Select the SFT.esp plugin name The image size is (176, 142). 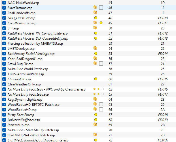(13, 28)
